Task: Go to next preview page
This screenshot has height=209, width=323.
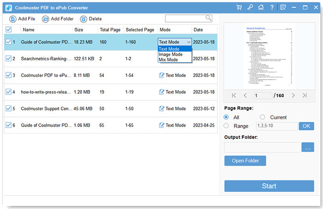Action: [293, 95]
